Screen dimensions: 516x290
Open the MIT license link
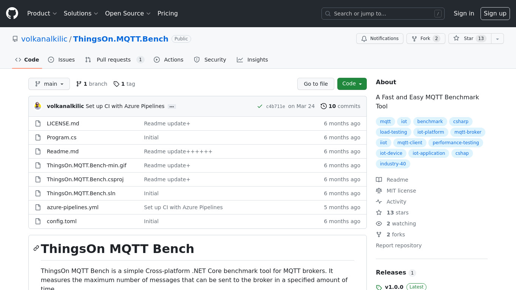[396, 191]
